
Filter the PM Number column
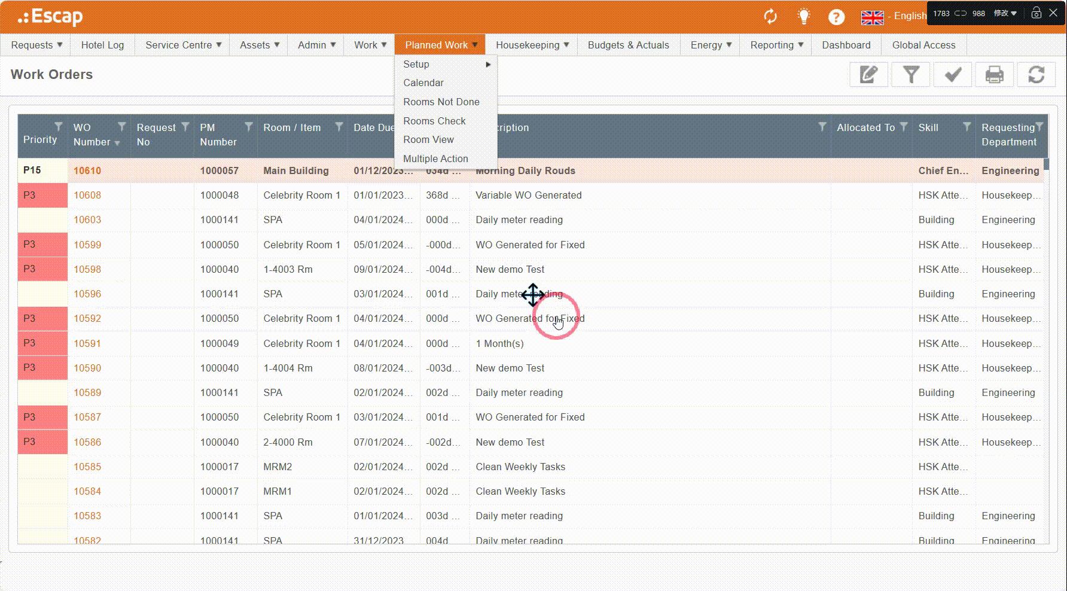coord(249,126)
